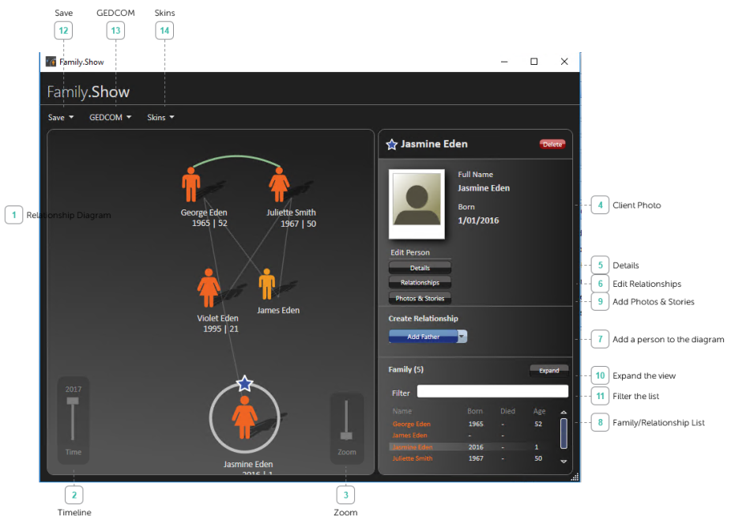Click the family list scrollbar thumb
The height and width of the screenshot is (528, 735).
pyautogui.click(x=563, y=433)
